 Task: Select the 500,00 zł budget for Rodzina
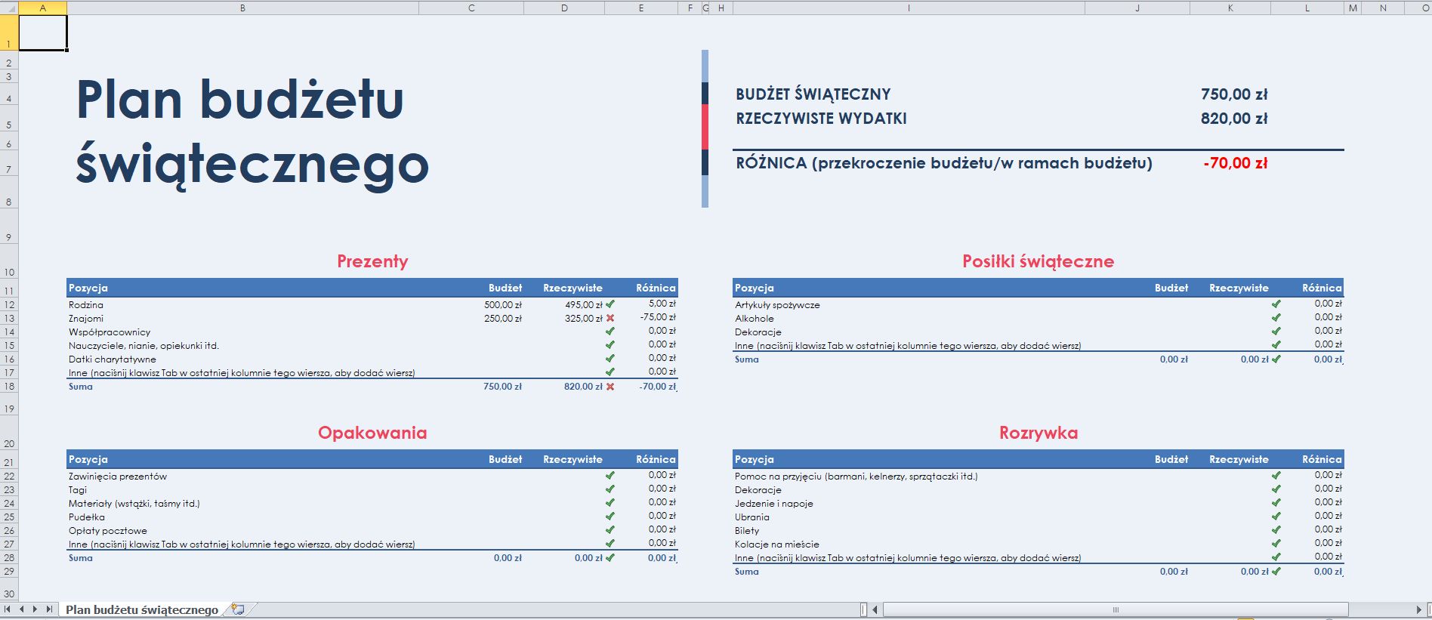pyautogui.click(x=503, y=305)
